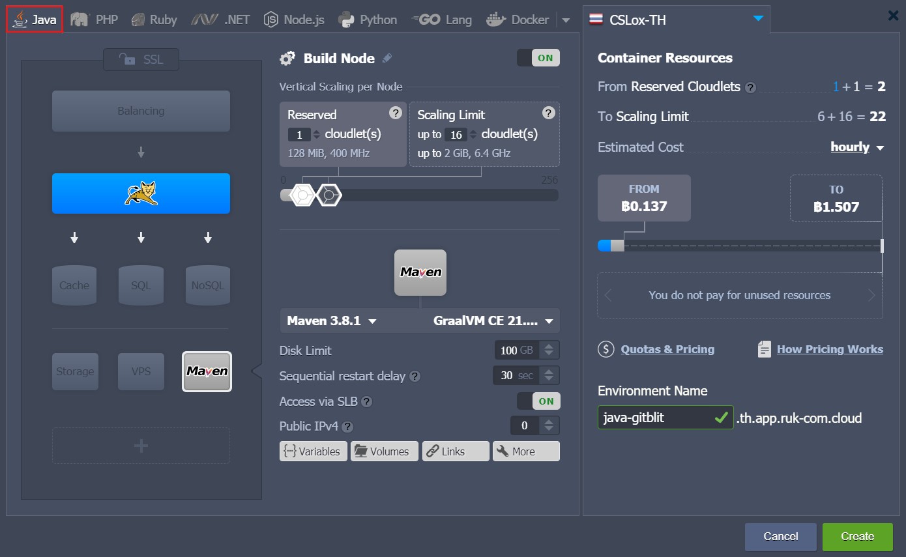Edit the Scaling Limit cloudlets field

click(x=456, y=135)
